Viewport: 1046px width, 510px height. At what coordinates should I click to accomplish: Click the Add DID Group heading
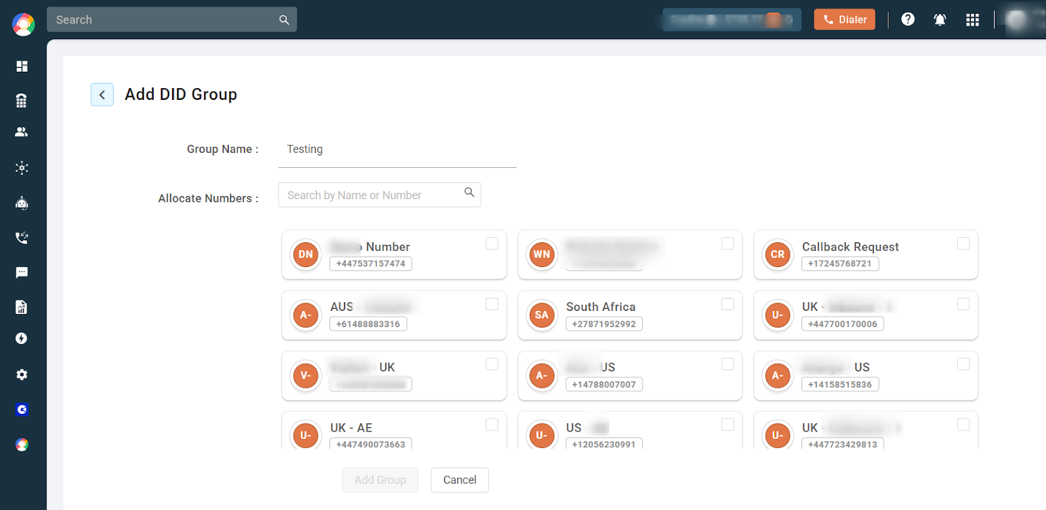[x=181, y=95]
